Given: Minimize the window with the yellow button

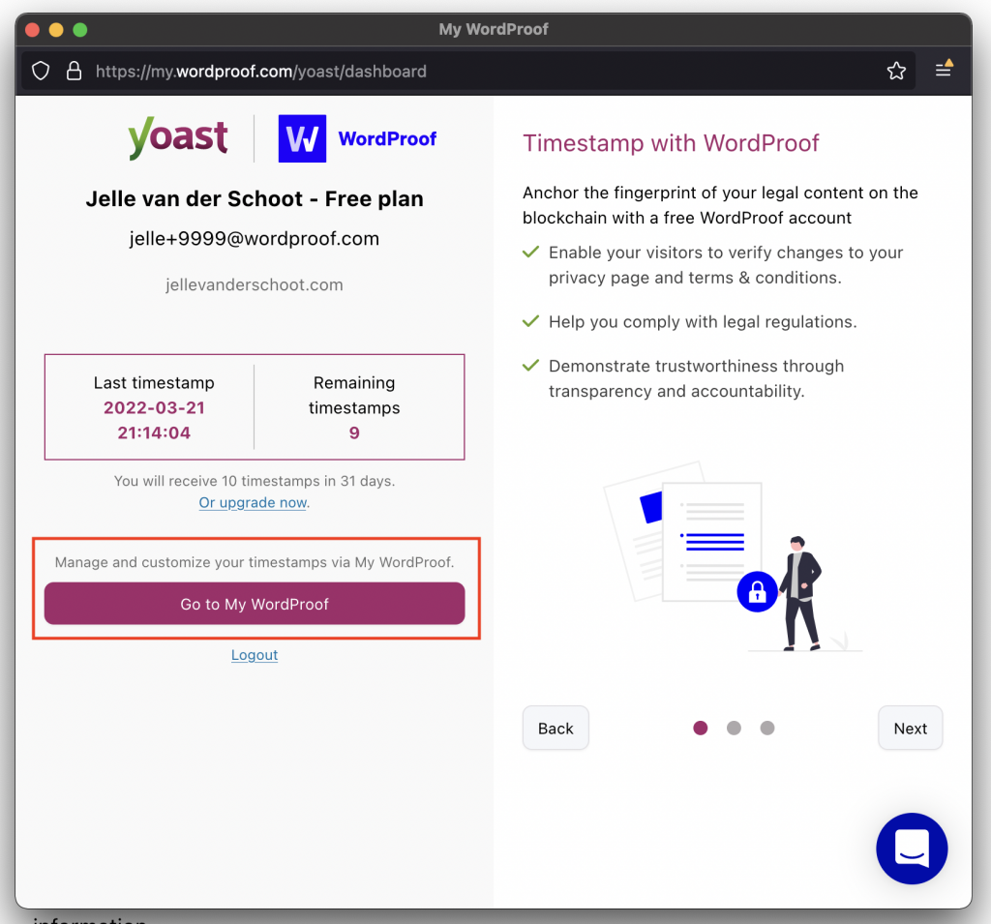Looking at the screenshot, I should click(x=56, y=30).
